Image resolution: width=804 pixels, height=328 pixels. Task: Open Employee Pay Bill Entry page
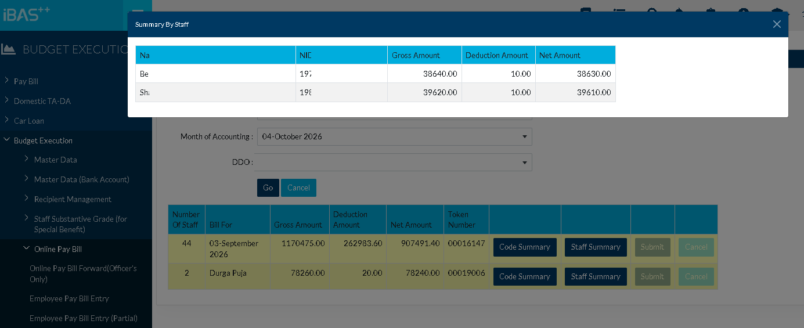[x=69, y=298]
